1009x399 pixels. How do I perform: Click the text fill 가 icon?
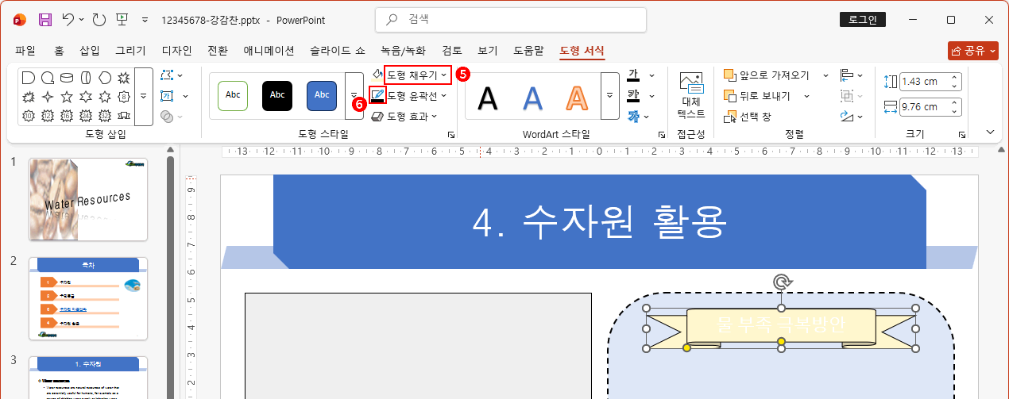point(633,75)
